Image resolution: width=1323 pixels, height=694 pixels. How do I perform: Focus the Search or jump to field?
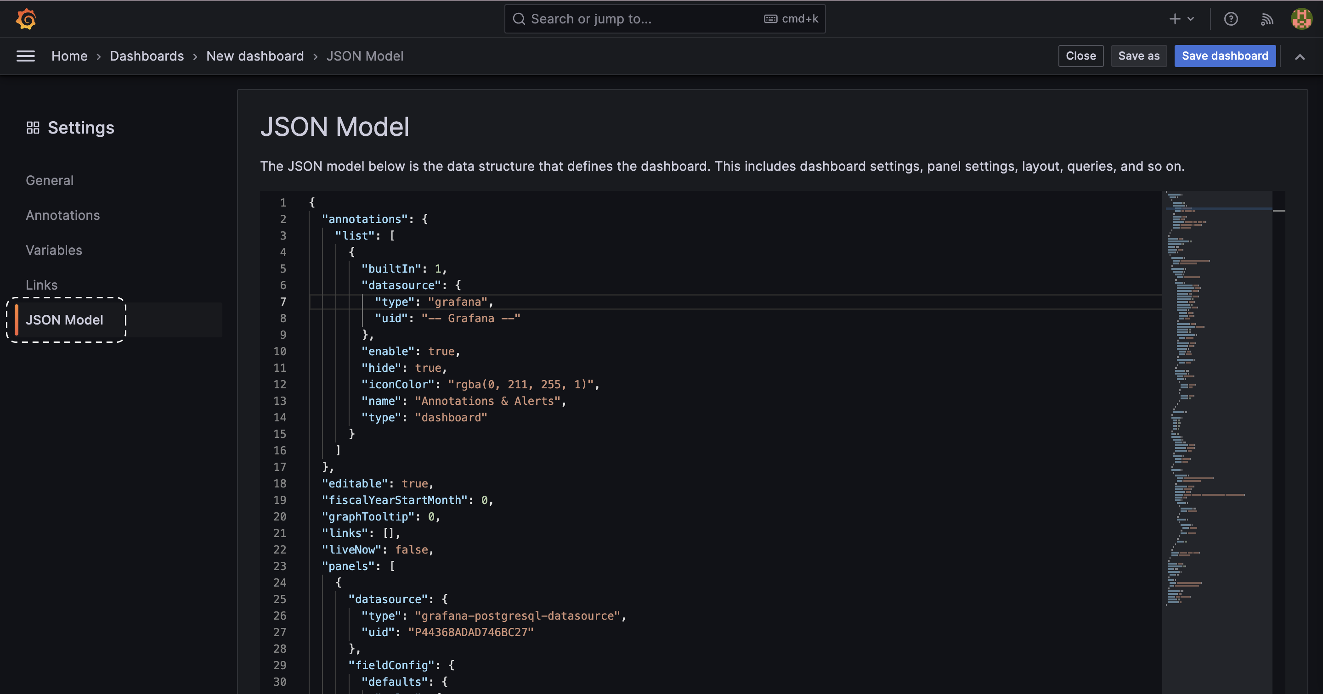tap(665, 19)
